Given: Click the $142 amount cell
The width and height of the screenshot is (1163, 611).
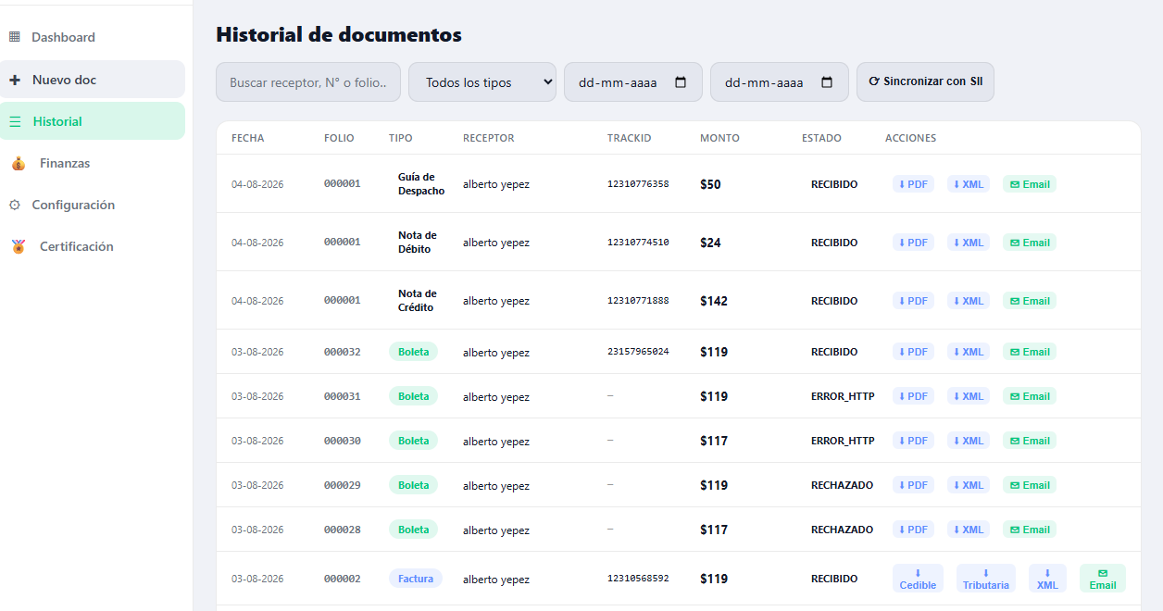Looking at the screenshot, I should pyautogui.click(x=714, y=301).
